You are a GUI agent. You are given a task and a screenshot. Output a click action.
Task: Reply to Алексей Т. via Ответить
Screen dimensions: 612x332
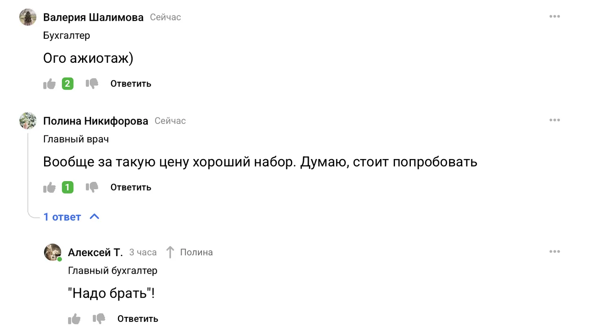138,319
